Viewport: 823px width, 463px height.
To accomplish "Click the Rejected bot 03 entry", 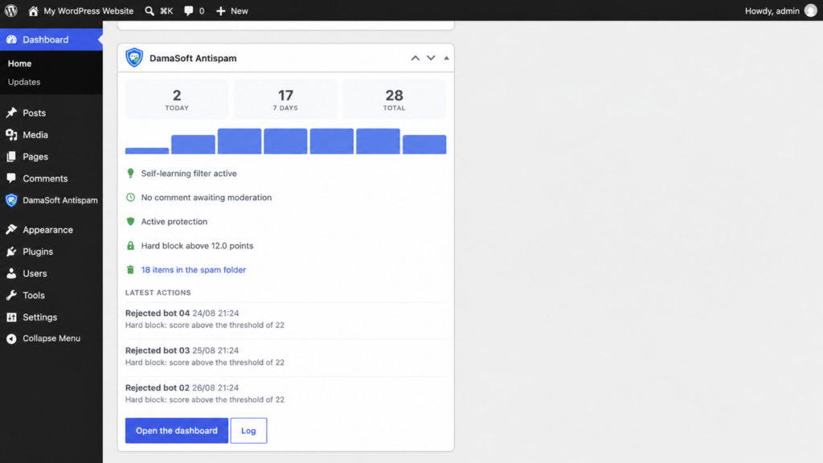I will [x=285, y=356].
